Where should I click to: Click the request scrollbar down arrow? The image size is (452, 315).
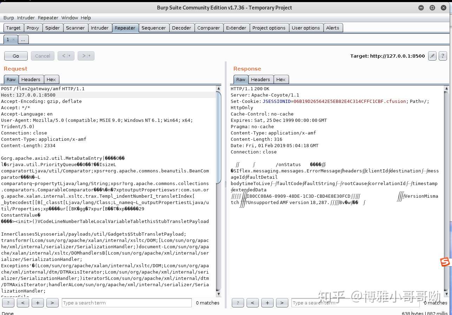pyautogui.click(x=218, y=294)
